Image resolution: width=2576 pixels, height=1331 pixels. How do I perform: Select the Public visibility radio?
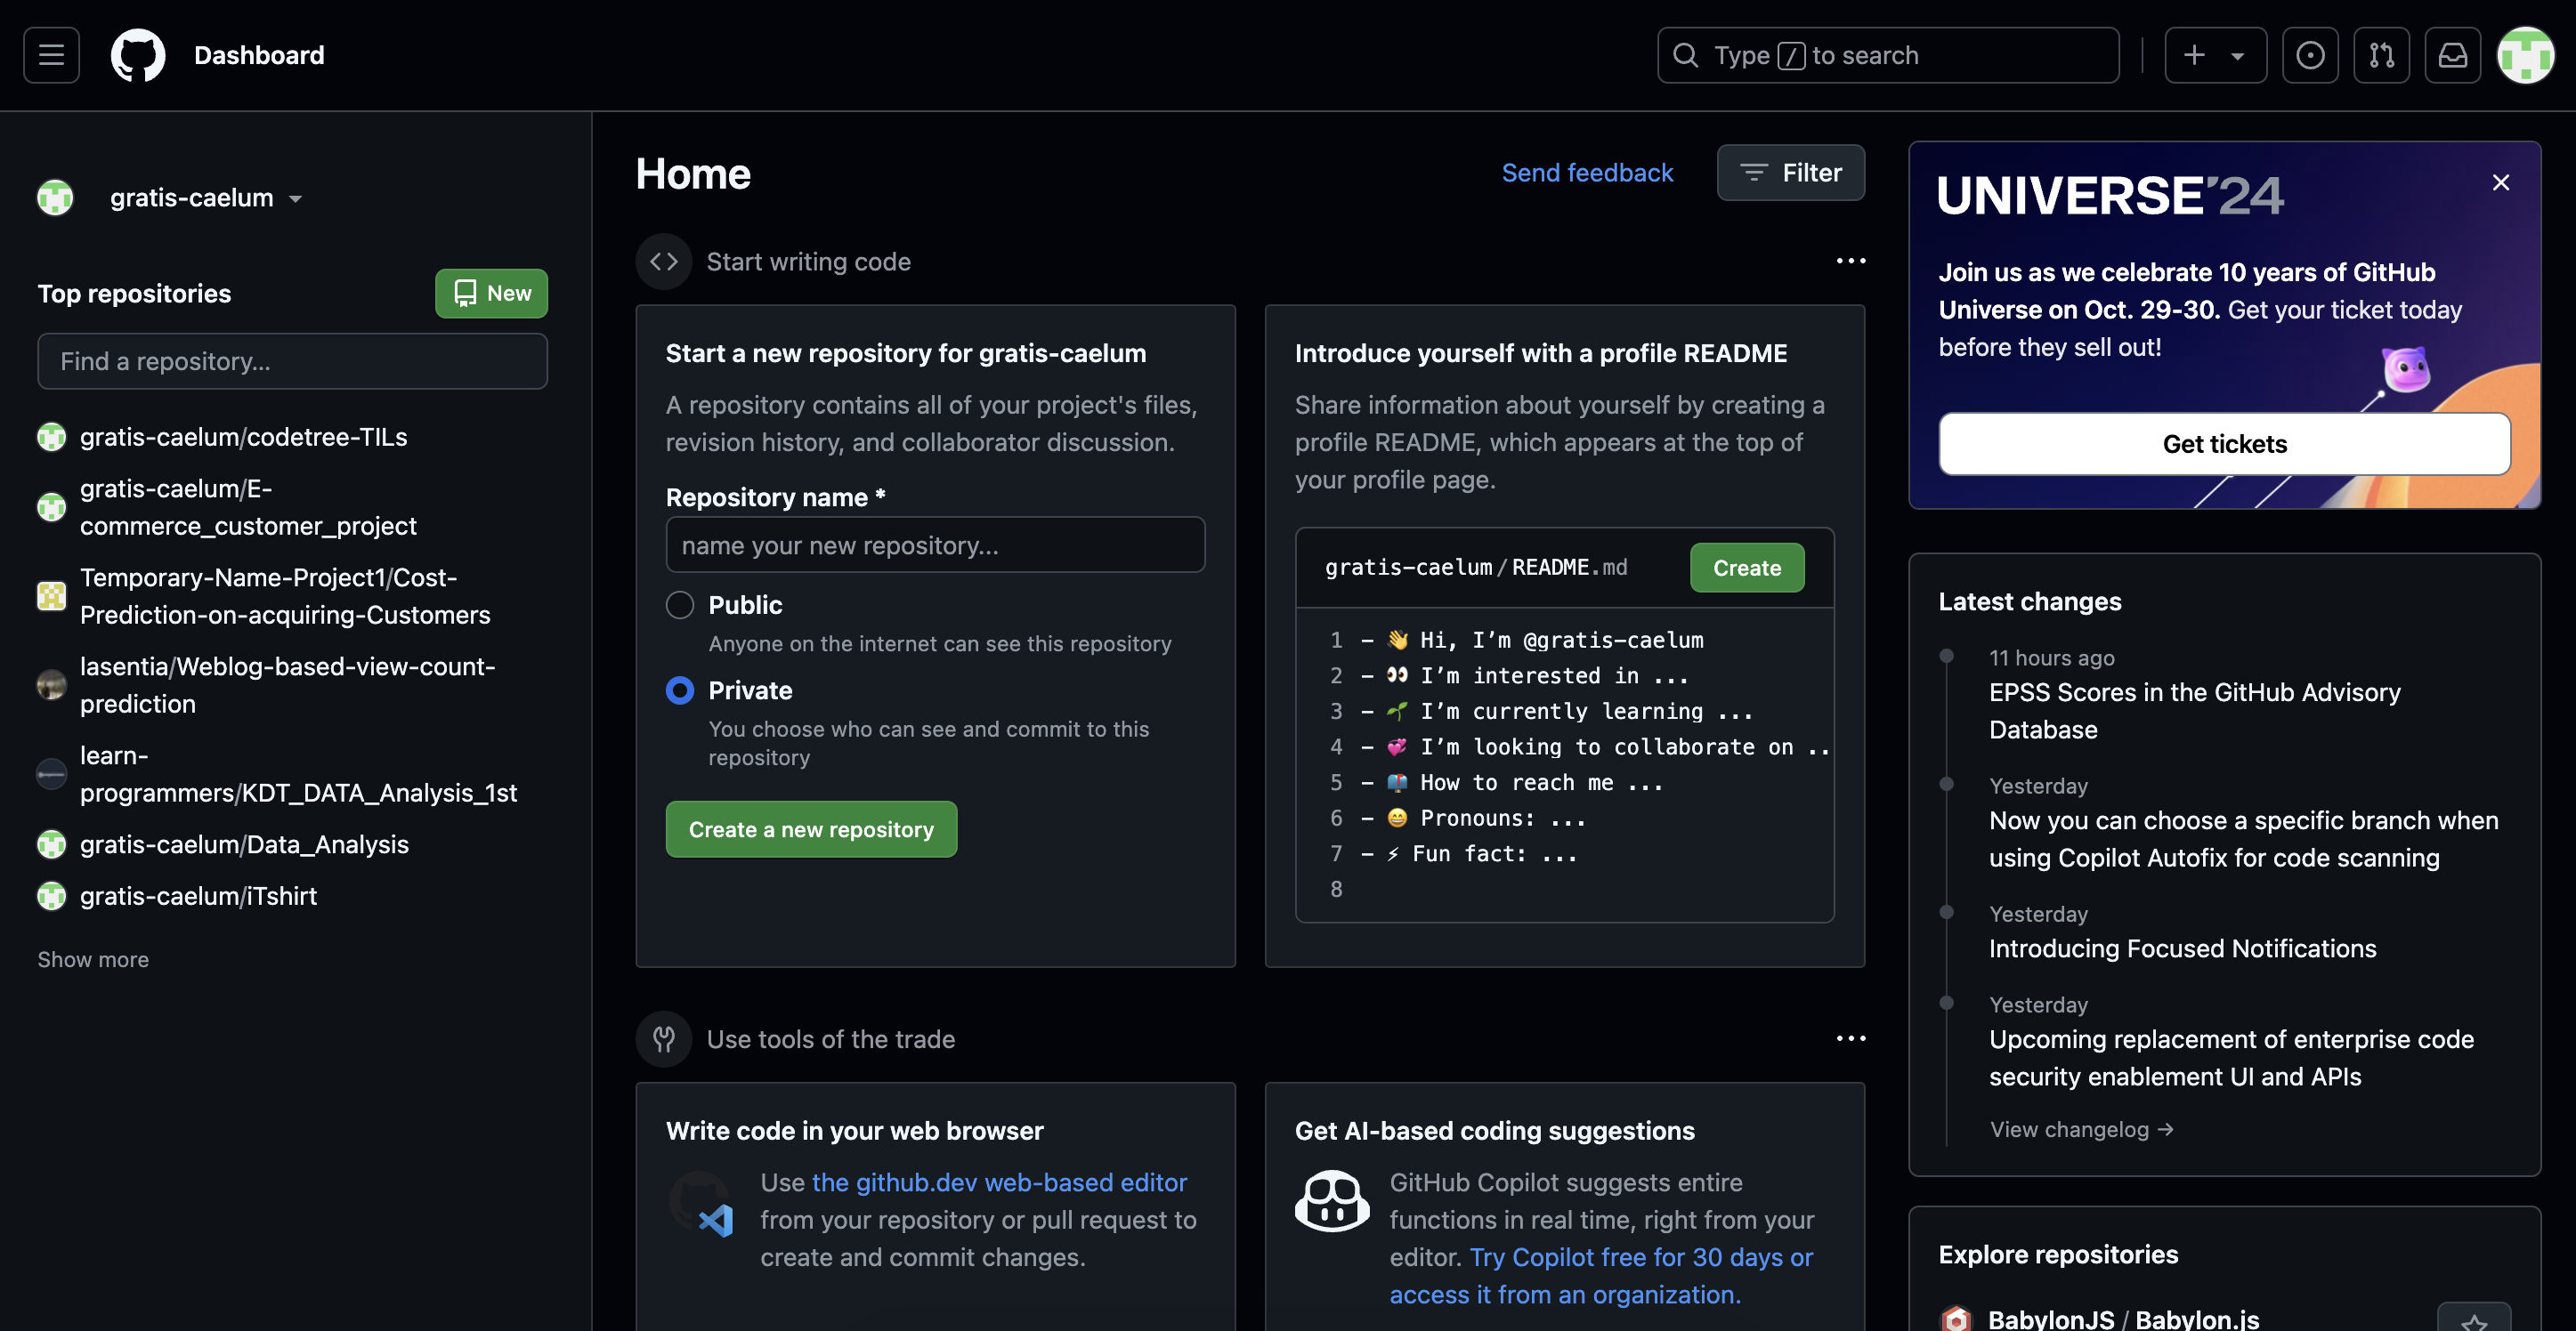point(680,604)
